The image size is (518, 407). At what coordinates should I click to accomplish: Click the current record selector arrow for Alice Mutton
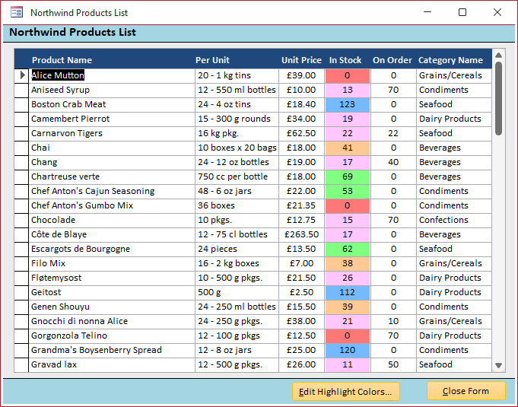[21, 75]
